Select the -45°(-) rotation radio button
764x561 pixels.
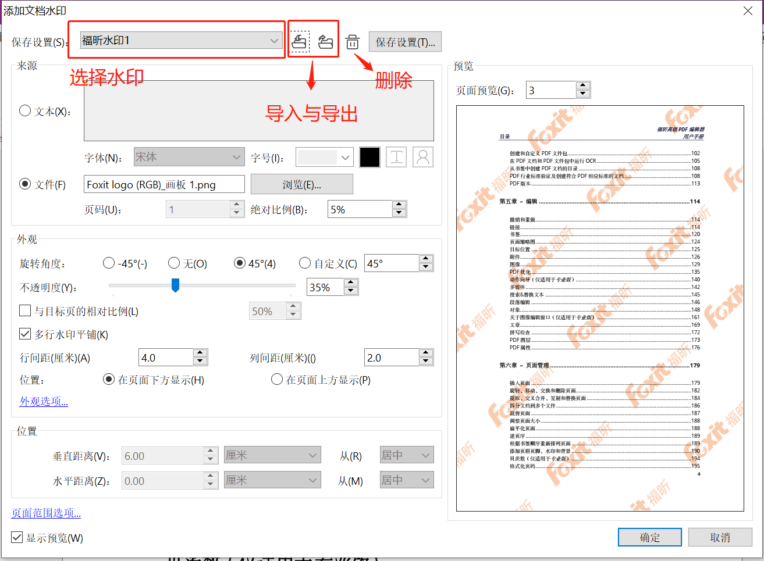tap(109, 263)
